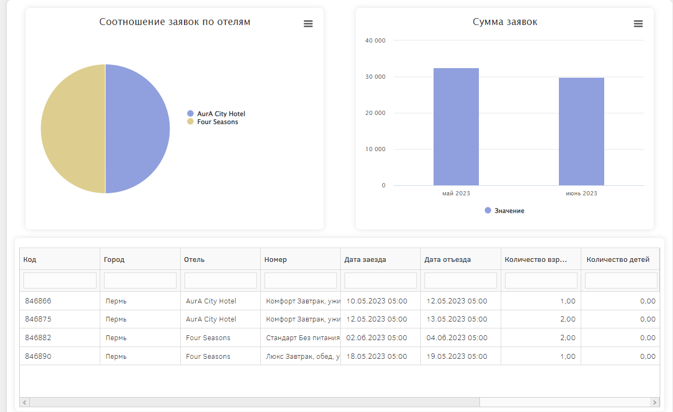Focus the filter field under Отель

221,281
